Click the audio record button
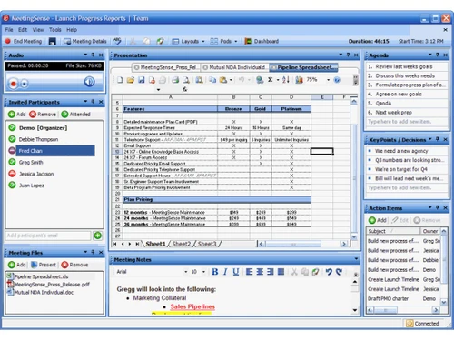This screenshot has width=454, height=341. [14, 84]
